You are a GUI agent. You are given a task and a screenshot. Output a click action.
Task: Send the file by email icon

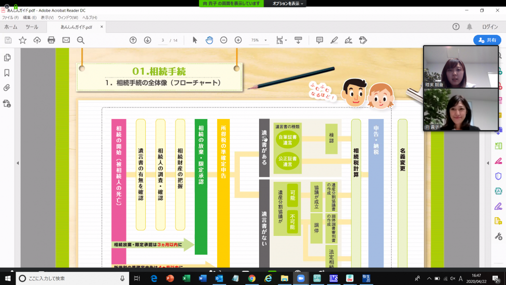point(66,40)
